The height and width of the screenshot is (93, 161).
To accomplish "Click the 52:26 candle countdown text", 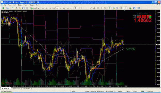I will [x=131, y=49].
